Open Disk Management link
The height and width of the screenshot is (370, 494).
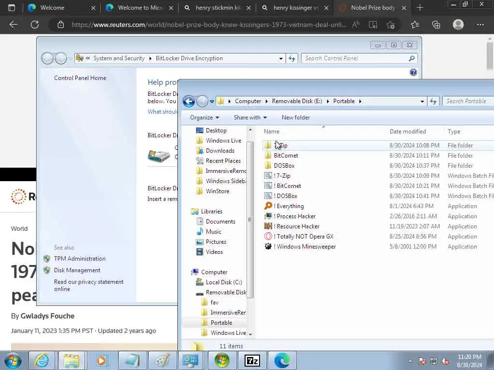click(77, 270)
